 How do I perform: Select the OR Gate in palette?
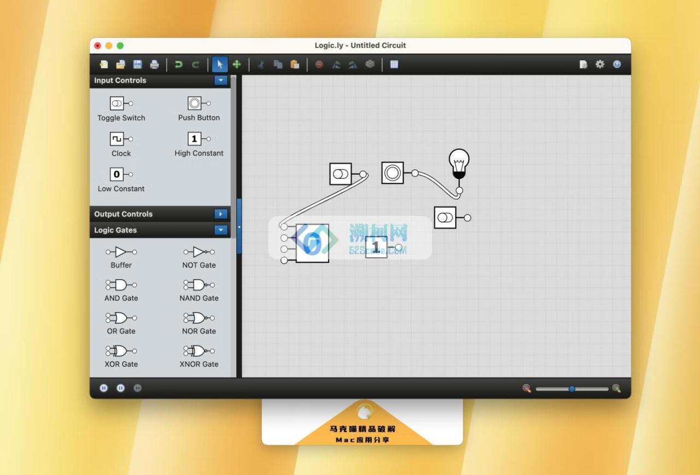[x=121, y=323]
